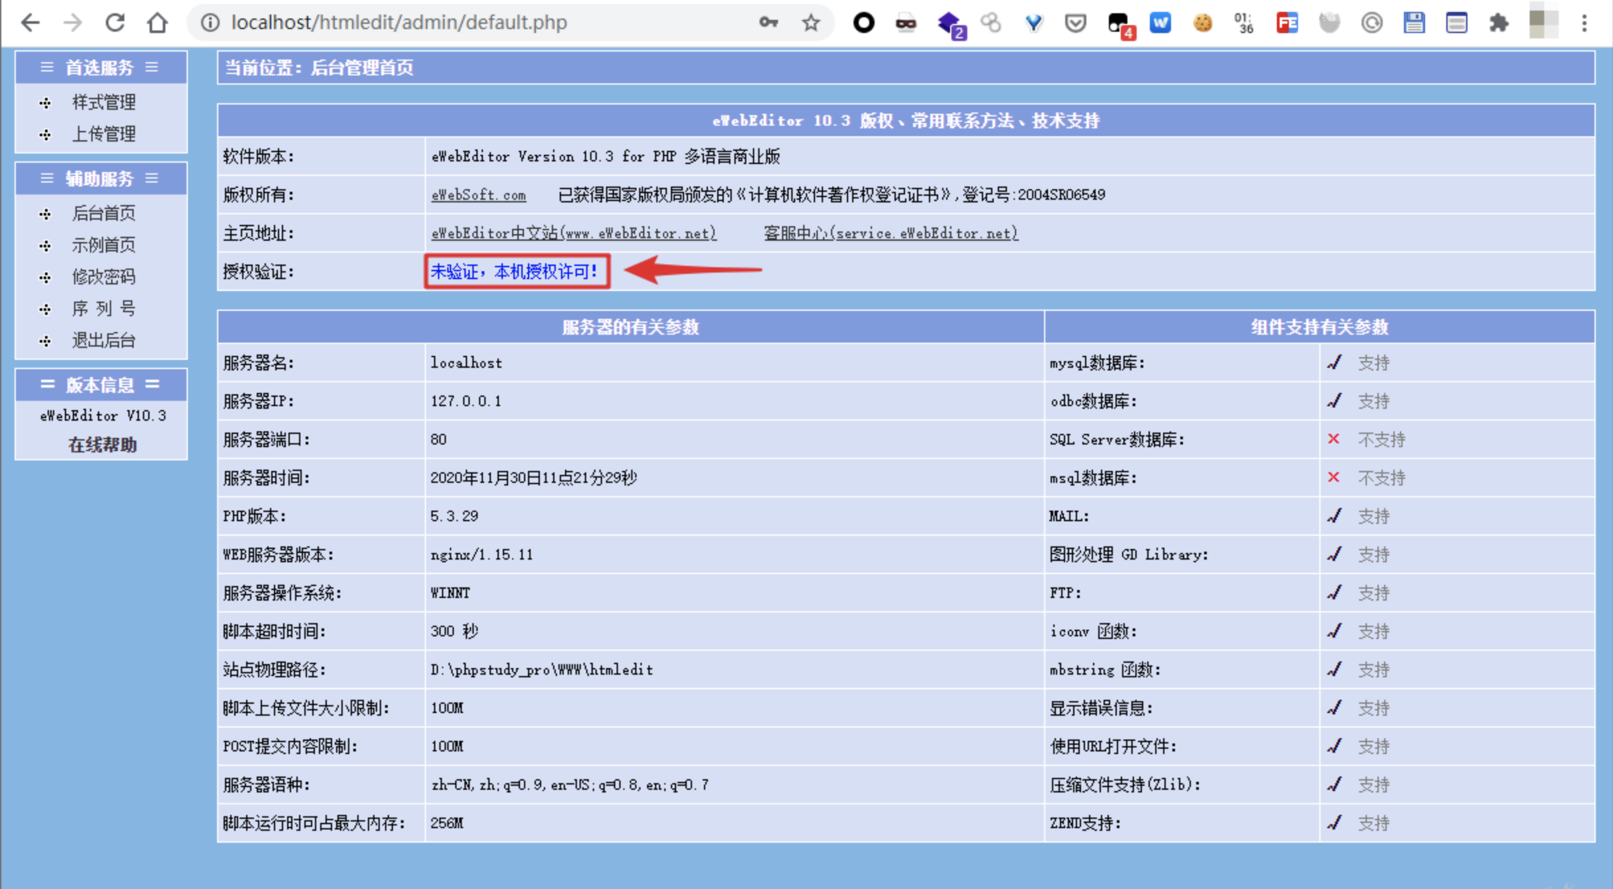
Task: Click the 首选服务 sidebar header
Action: (x=100, y=67)
